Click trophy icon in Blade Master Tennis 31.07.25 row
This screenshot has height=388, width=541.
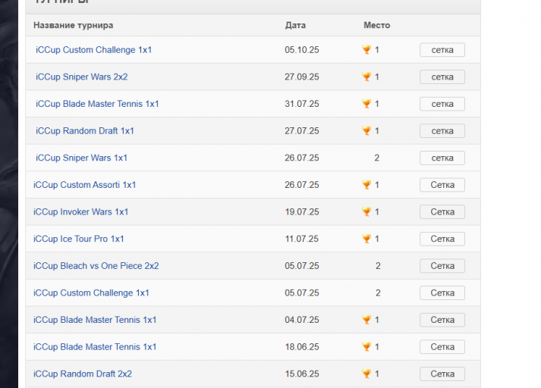tap(366, 104)
